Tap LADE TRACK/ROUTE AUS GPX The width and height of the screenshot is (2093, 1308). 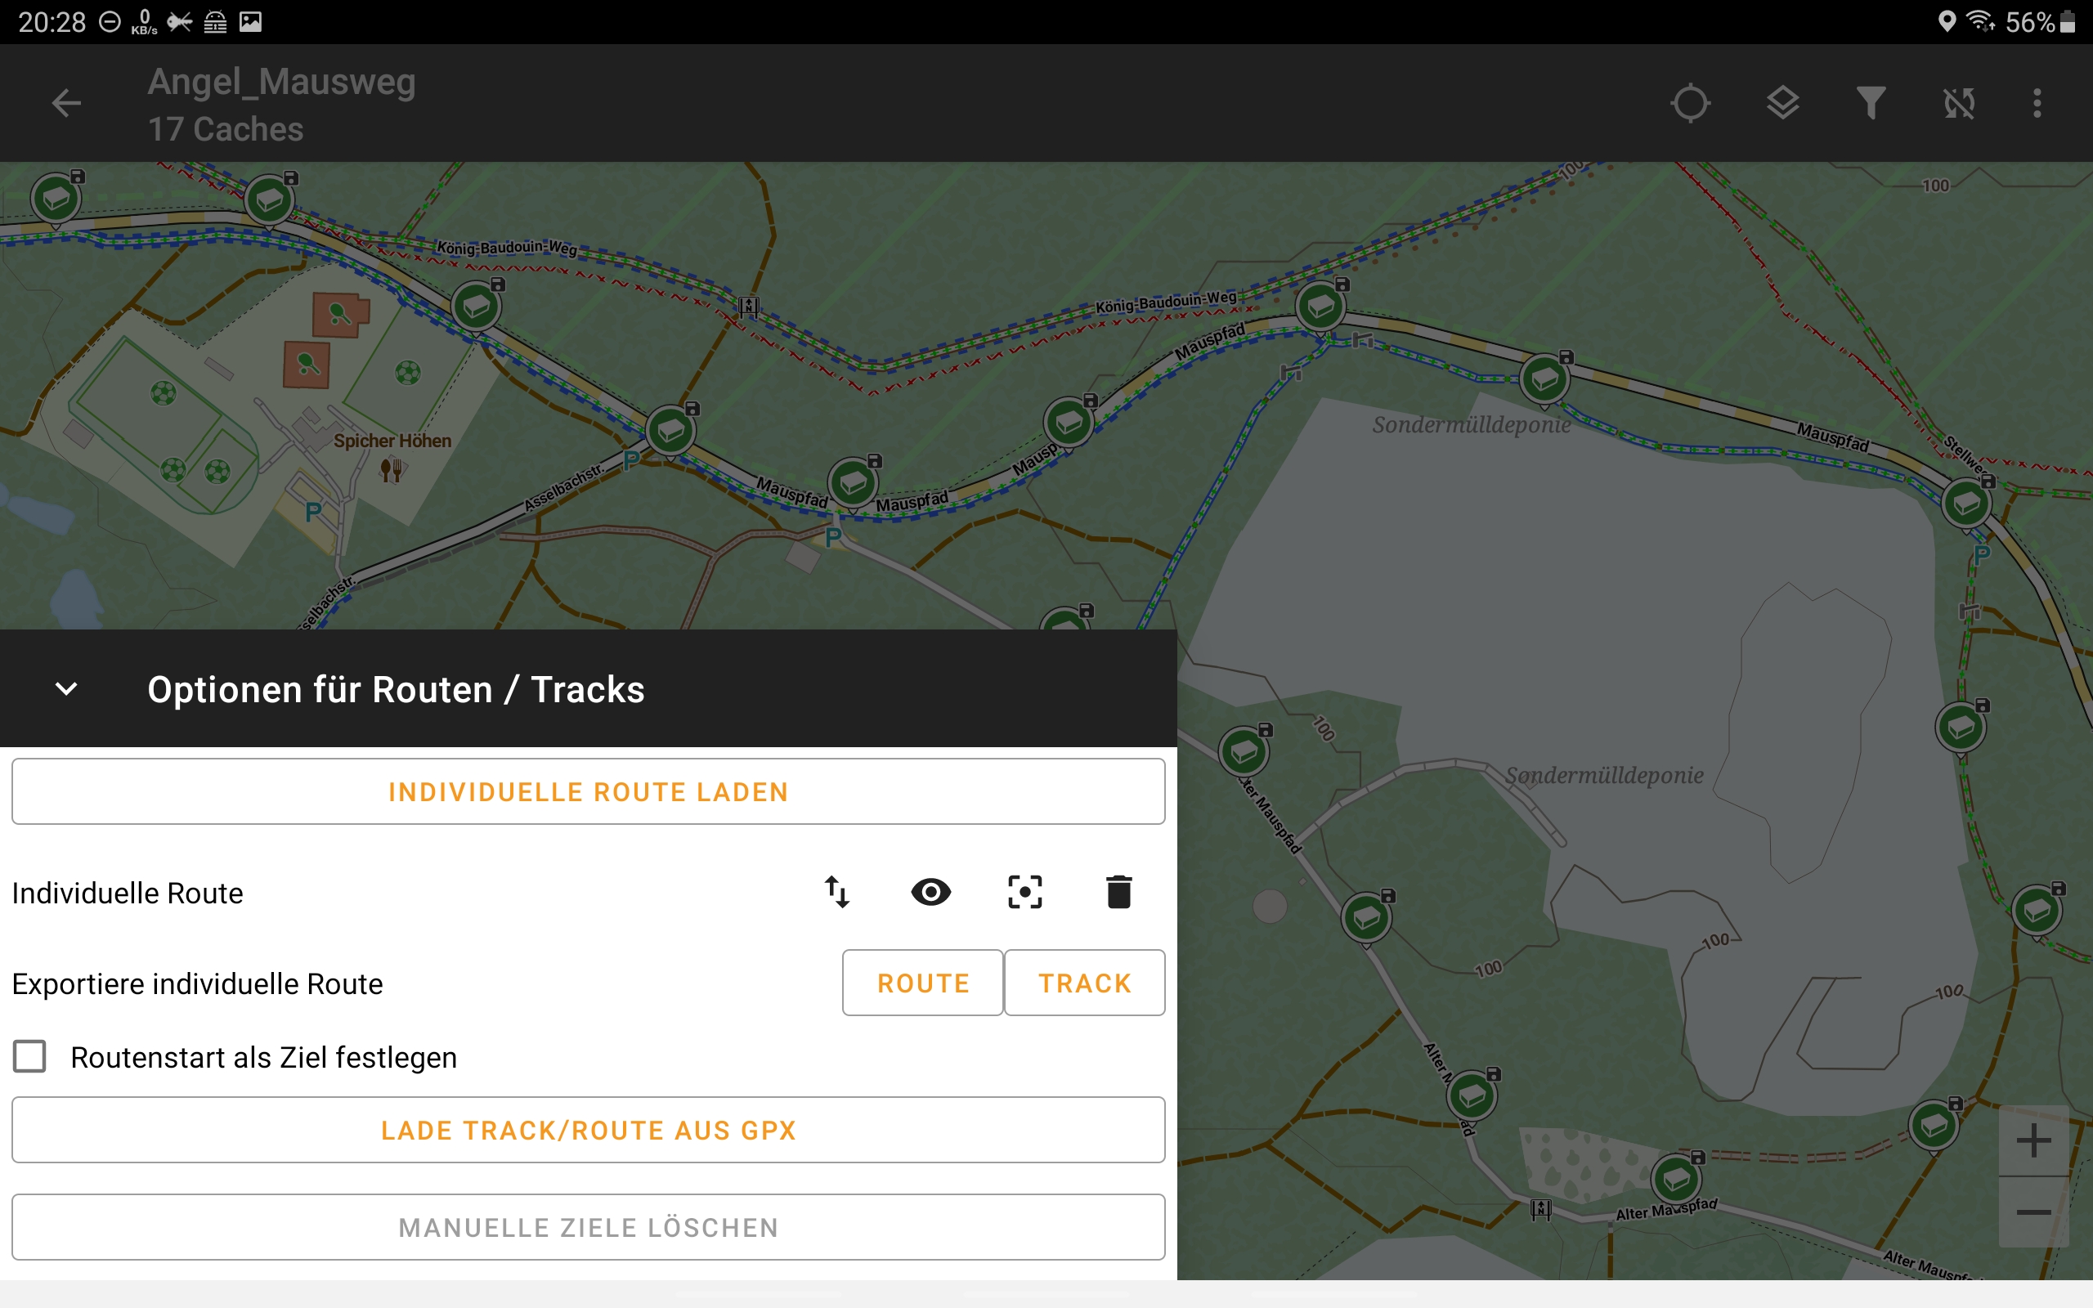(588, 1130)
